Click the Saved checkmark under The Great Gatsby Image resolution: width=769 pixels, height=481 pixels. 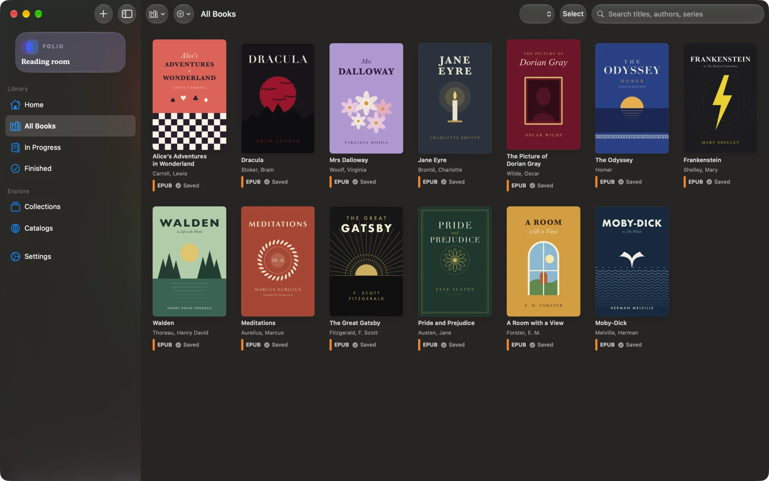[355, 345]
